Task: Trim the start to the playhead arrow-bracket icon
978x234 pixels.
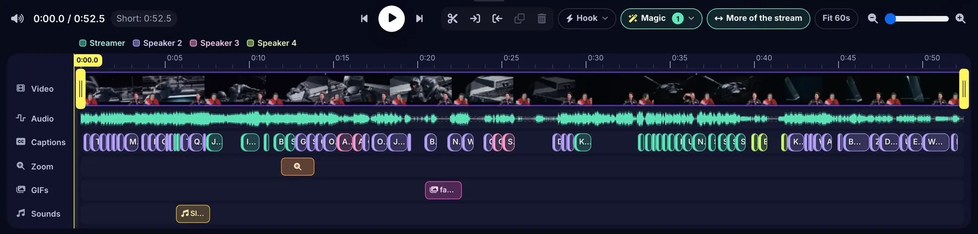Action: click(x=475, y=19)
